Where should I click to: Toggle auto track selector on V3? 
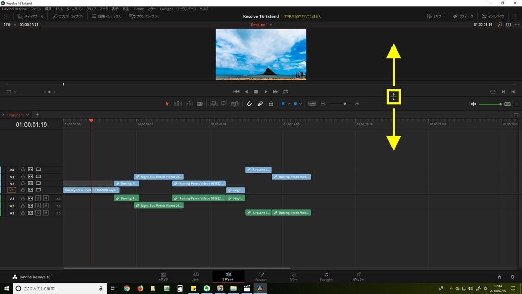pyautogui.click(x=30, y=176)
